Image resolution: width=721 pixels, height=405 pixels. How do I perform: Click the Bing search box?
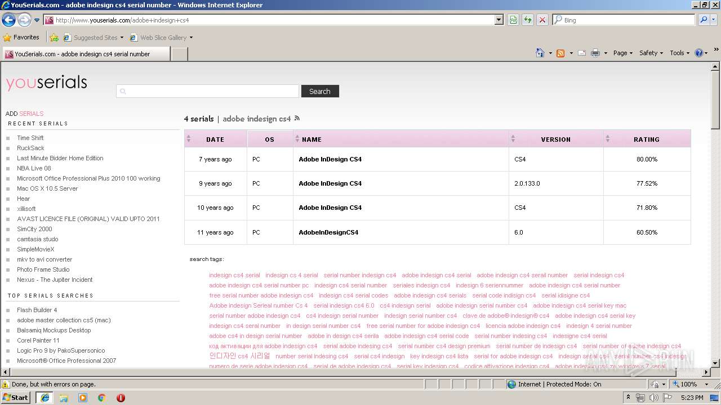624,20
